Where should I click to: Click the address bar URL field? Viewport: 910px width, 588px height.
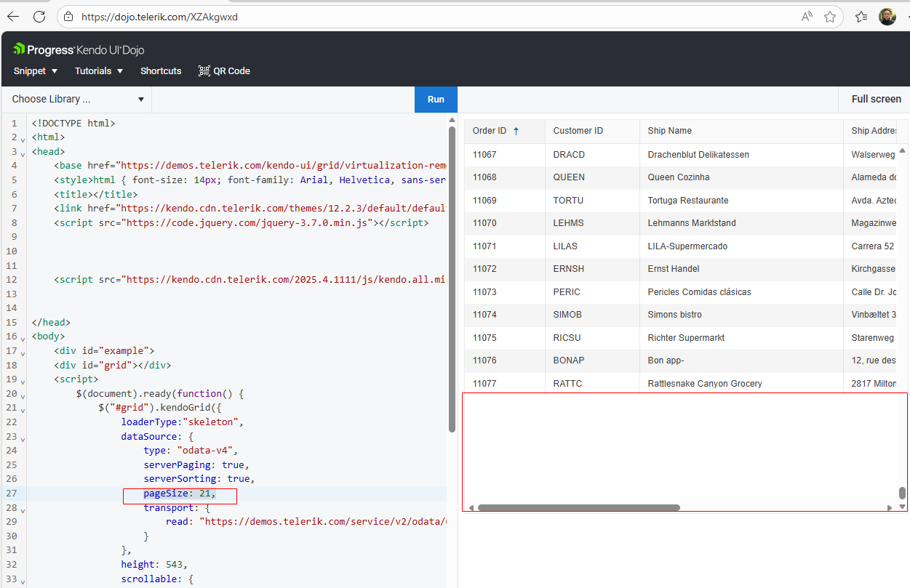(x=436, y=17)
